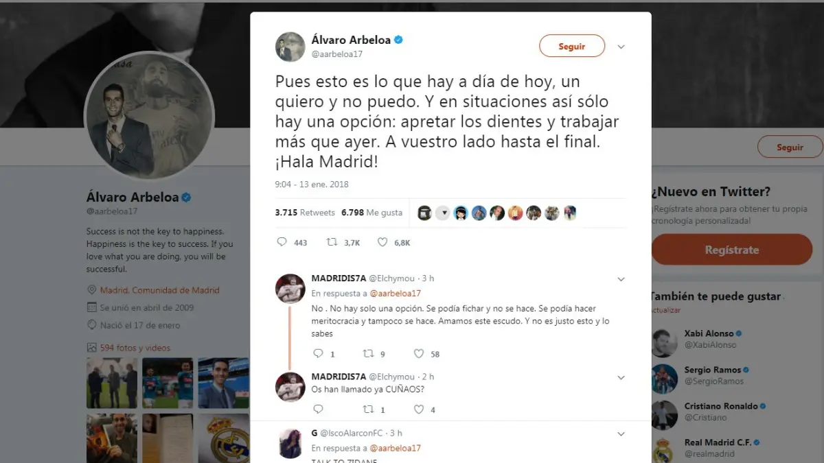Like the 'Os han llamado ya CUÑAOS?' tweet
The image size is (824, 463).
pyautogui.click(x=419, y=409)
